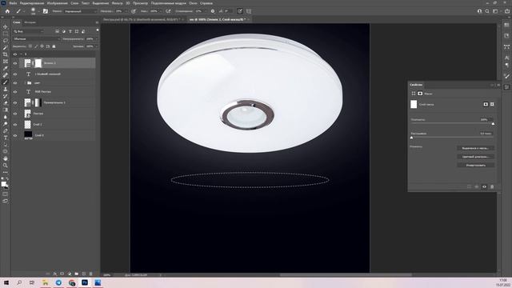
Task: Hide the Слой 0 layer
Action: click(x=15, y=135)
